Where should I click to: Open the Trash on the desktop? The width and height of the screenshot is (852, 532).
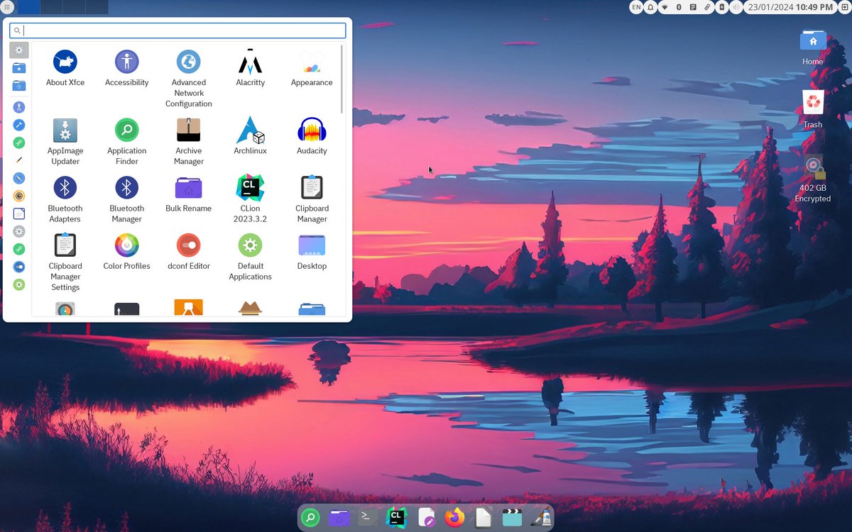click(813, 109)
